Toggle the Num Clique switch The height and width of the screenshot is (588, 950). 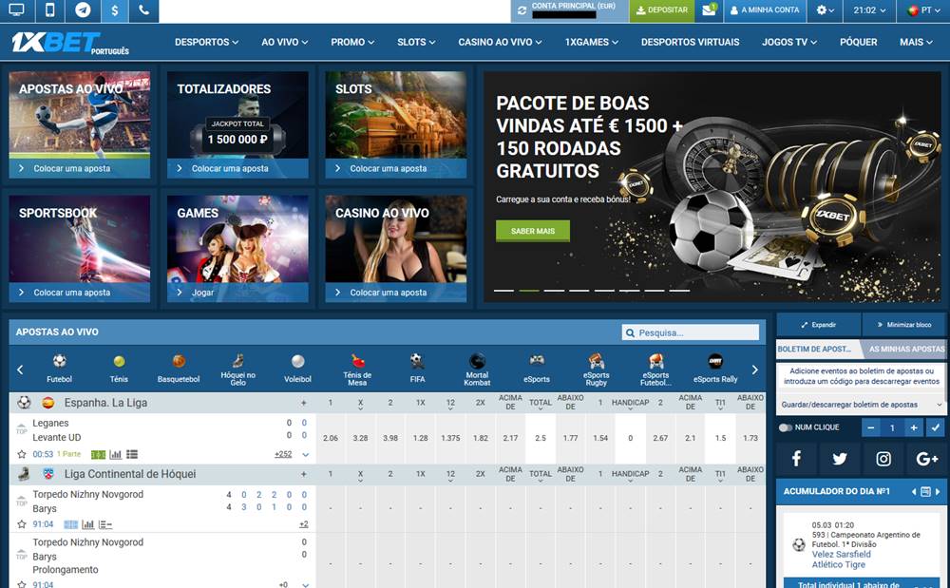click(786, 427)
